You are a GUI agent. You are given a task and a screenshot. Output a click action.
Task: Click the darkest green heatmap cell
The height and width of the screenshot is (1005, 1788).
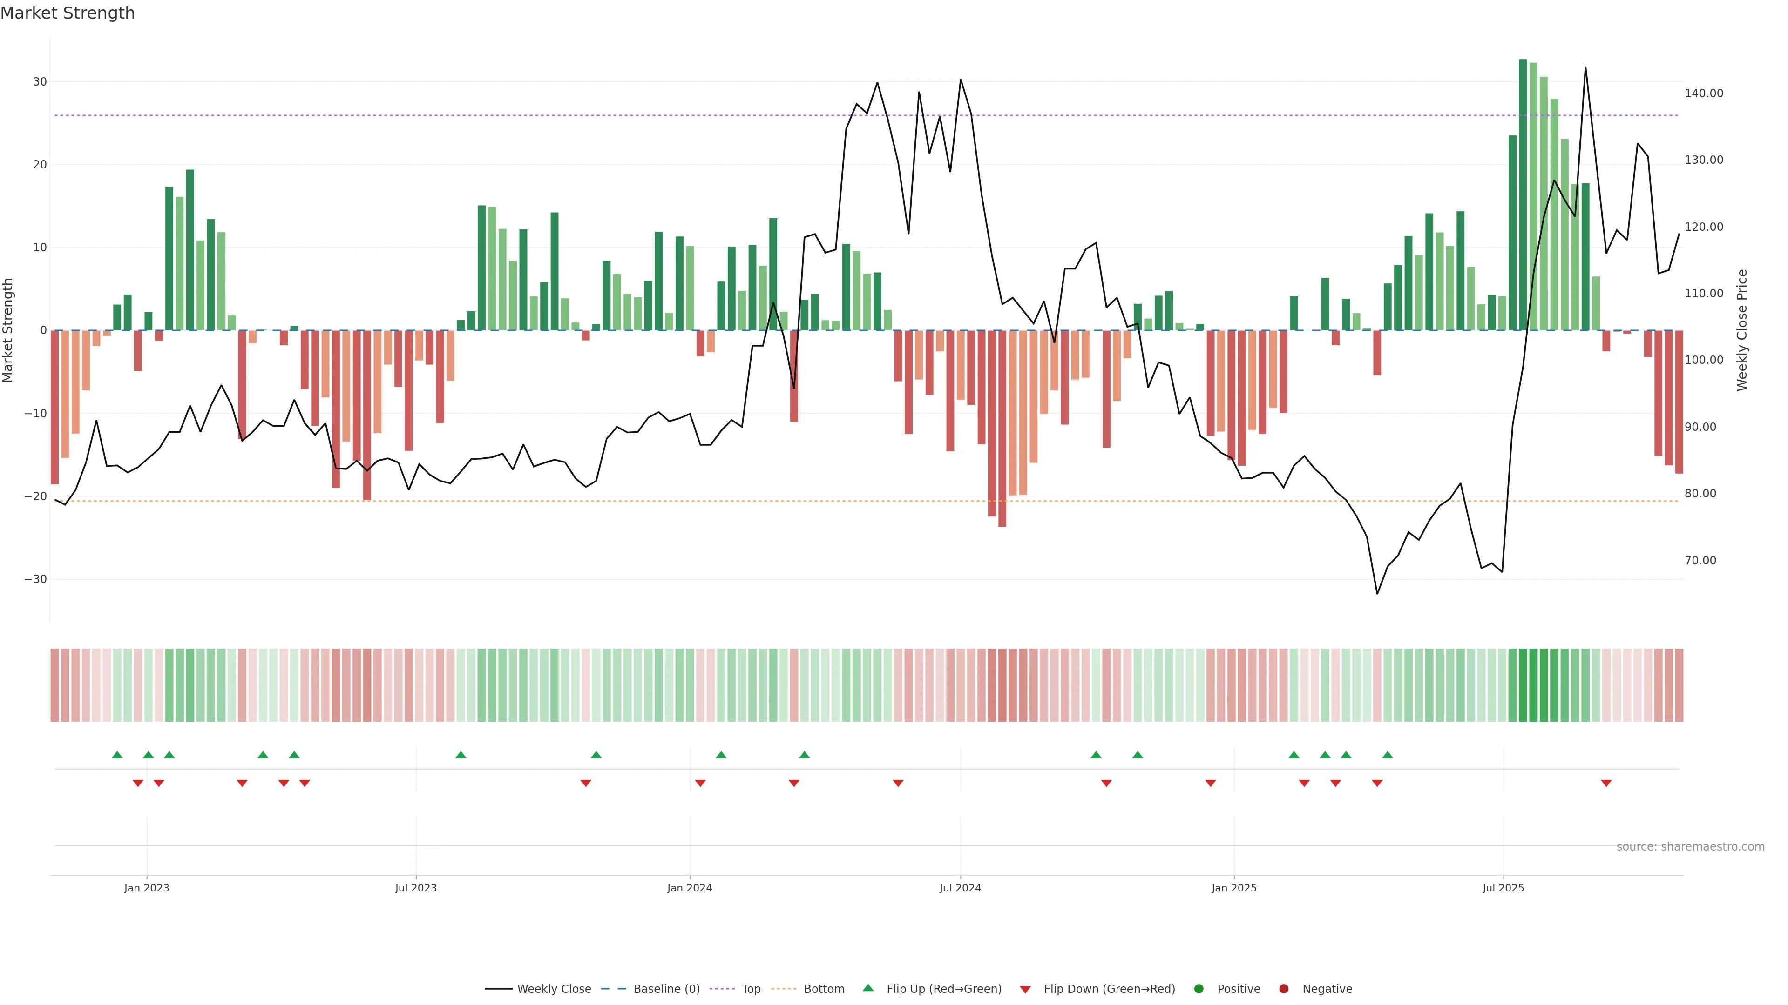[1523, 684]
